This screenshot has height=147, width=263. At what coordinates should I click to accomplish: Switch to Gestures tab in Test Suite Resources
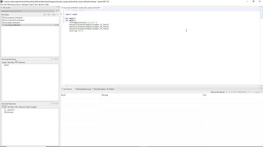(x=22, y=107)
